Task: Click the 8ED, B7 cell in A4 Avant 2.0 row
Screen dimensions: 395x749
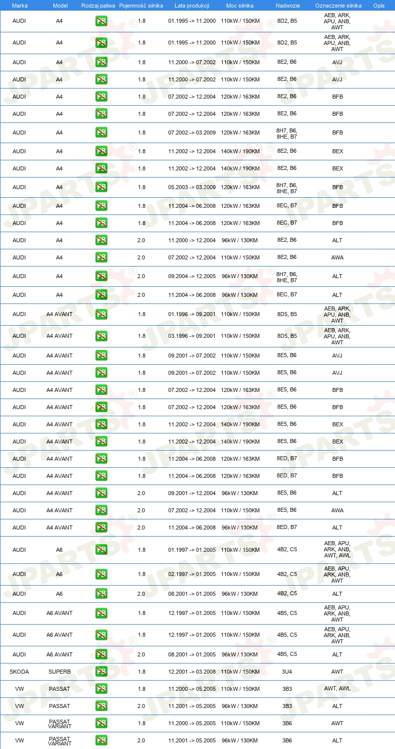Action: point(287,527)
